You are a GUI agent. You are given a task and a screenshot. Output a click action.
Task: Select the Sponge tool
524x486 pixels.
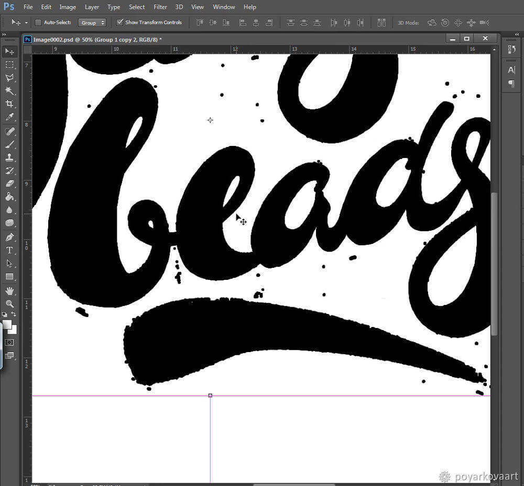(9, 222)
